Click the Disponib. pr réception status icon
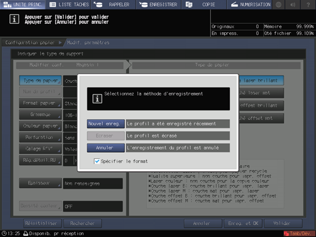 [x=26, y=233]
